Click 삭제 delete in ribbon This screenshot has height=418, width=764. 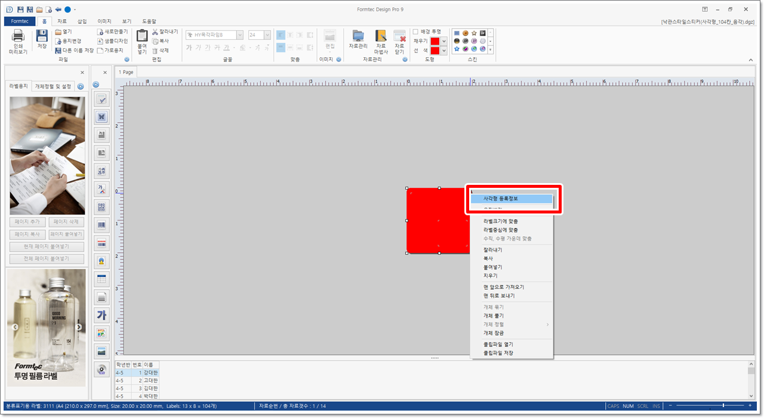(161, 51)
